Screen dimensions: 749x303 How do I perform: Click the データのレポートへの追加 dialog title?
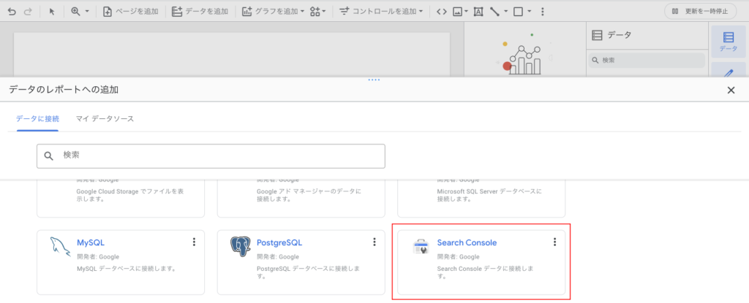pyautogui.click(x=64, y=89)
